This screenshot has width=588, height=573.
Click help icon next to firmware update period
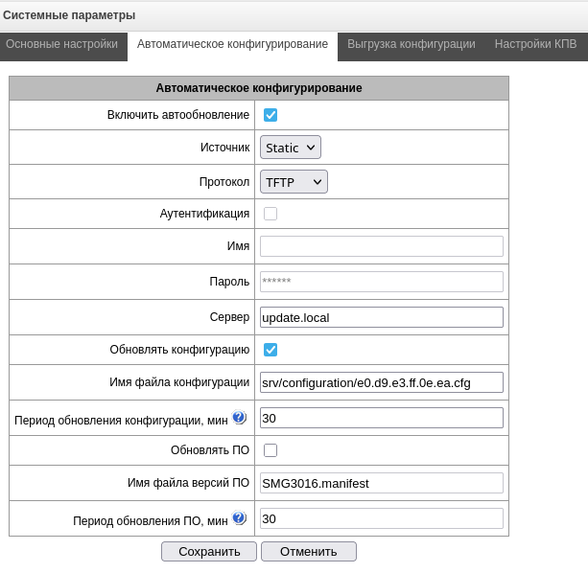(239, 518)
